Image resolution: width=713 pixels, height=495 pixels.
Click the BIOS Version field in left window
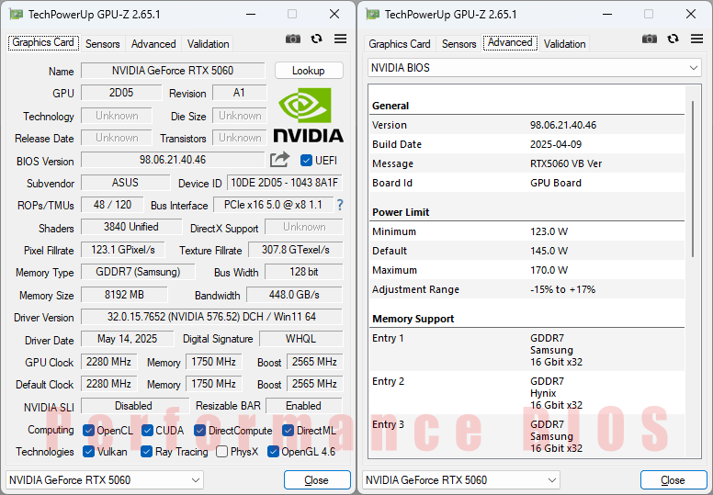pos(173,160)
